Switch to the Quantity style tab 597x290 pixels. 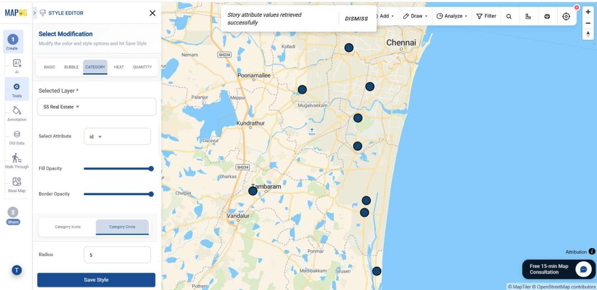coord(142,67)
